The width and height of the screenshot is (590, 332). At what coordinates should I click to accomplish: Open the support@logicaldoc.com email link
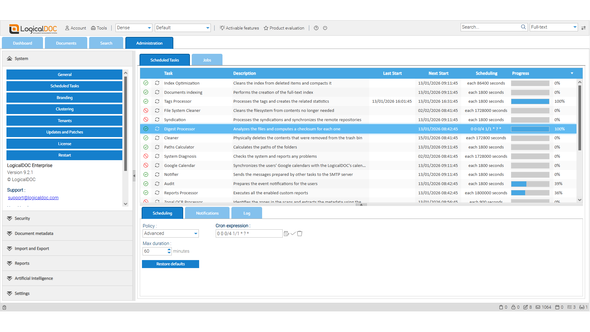coord(33,198)
